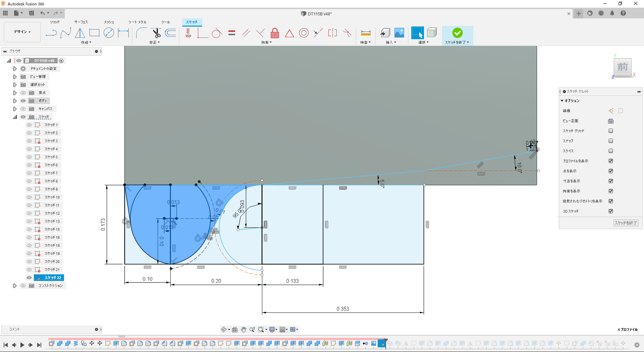This screenshot has width=644, height=352.
Task: Hide スケッチ 22 using its eye icon
Action: tap(29, 278)
